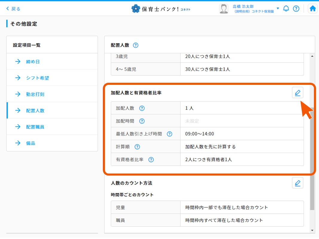Open the notification bell
Image resolution: width=319 pixels, height=239 pixels.
click(x=286, y=8)
